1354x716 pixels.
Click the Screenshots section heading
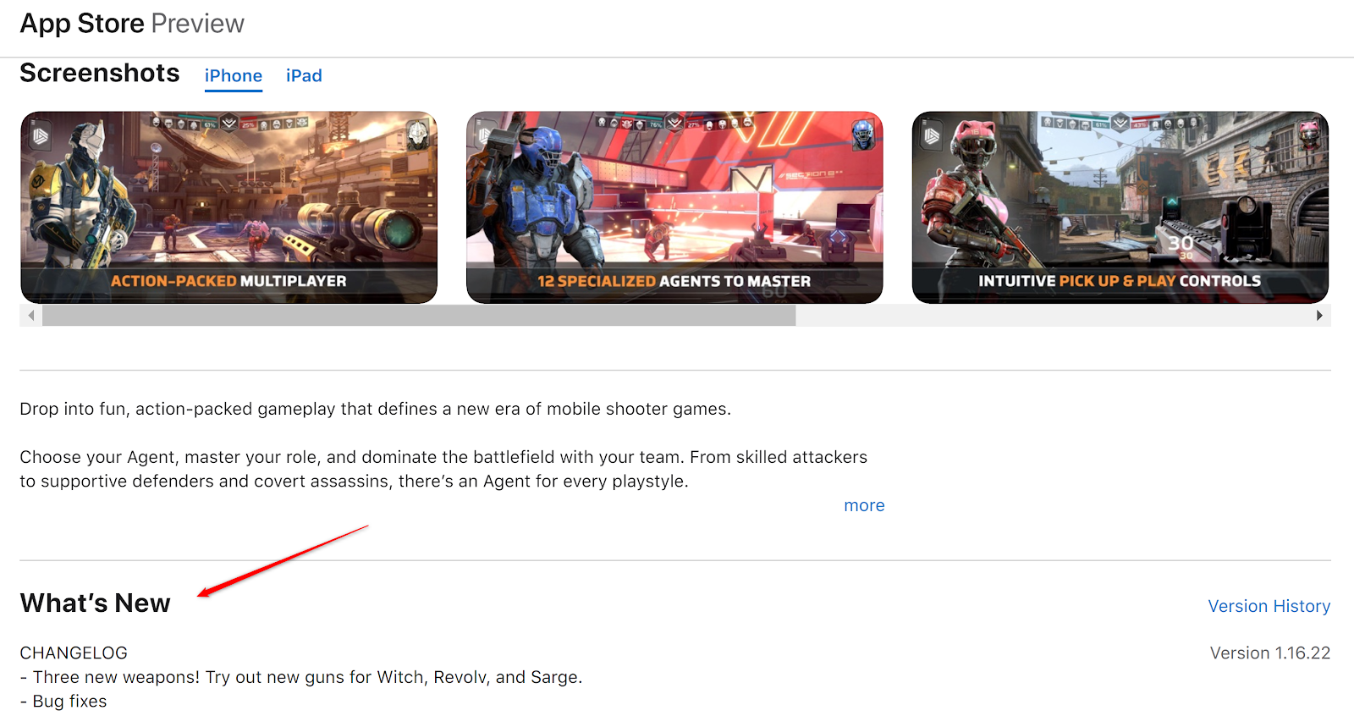(x=100, y=73)
